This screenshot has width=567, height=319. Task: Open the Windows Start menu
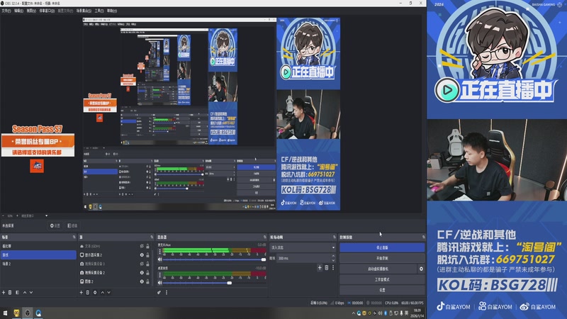click(x=5, y=313)
